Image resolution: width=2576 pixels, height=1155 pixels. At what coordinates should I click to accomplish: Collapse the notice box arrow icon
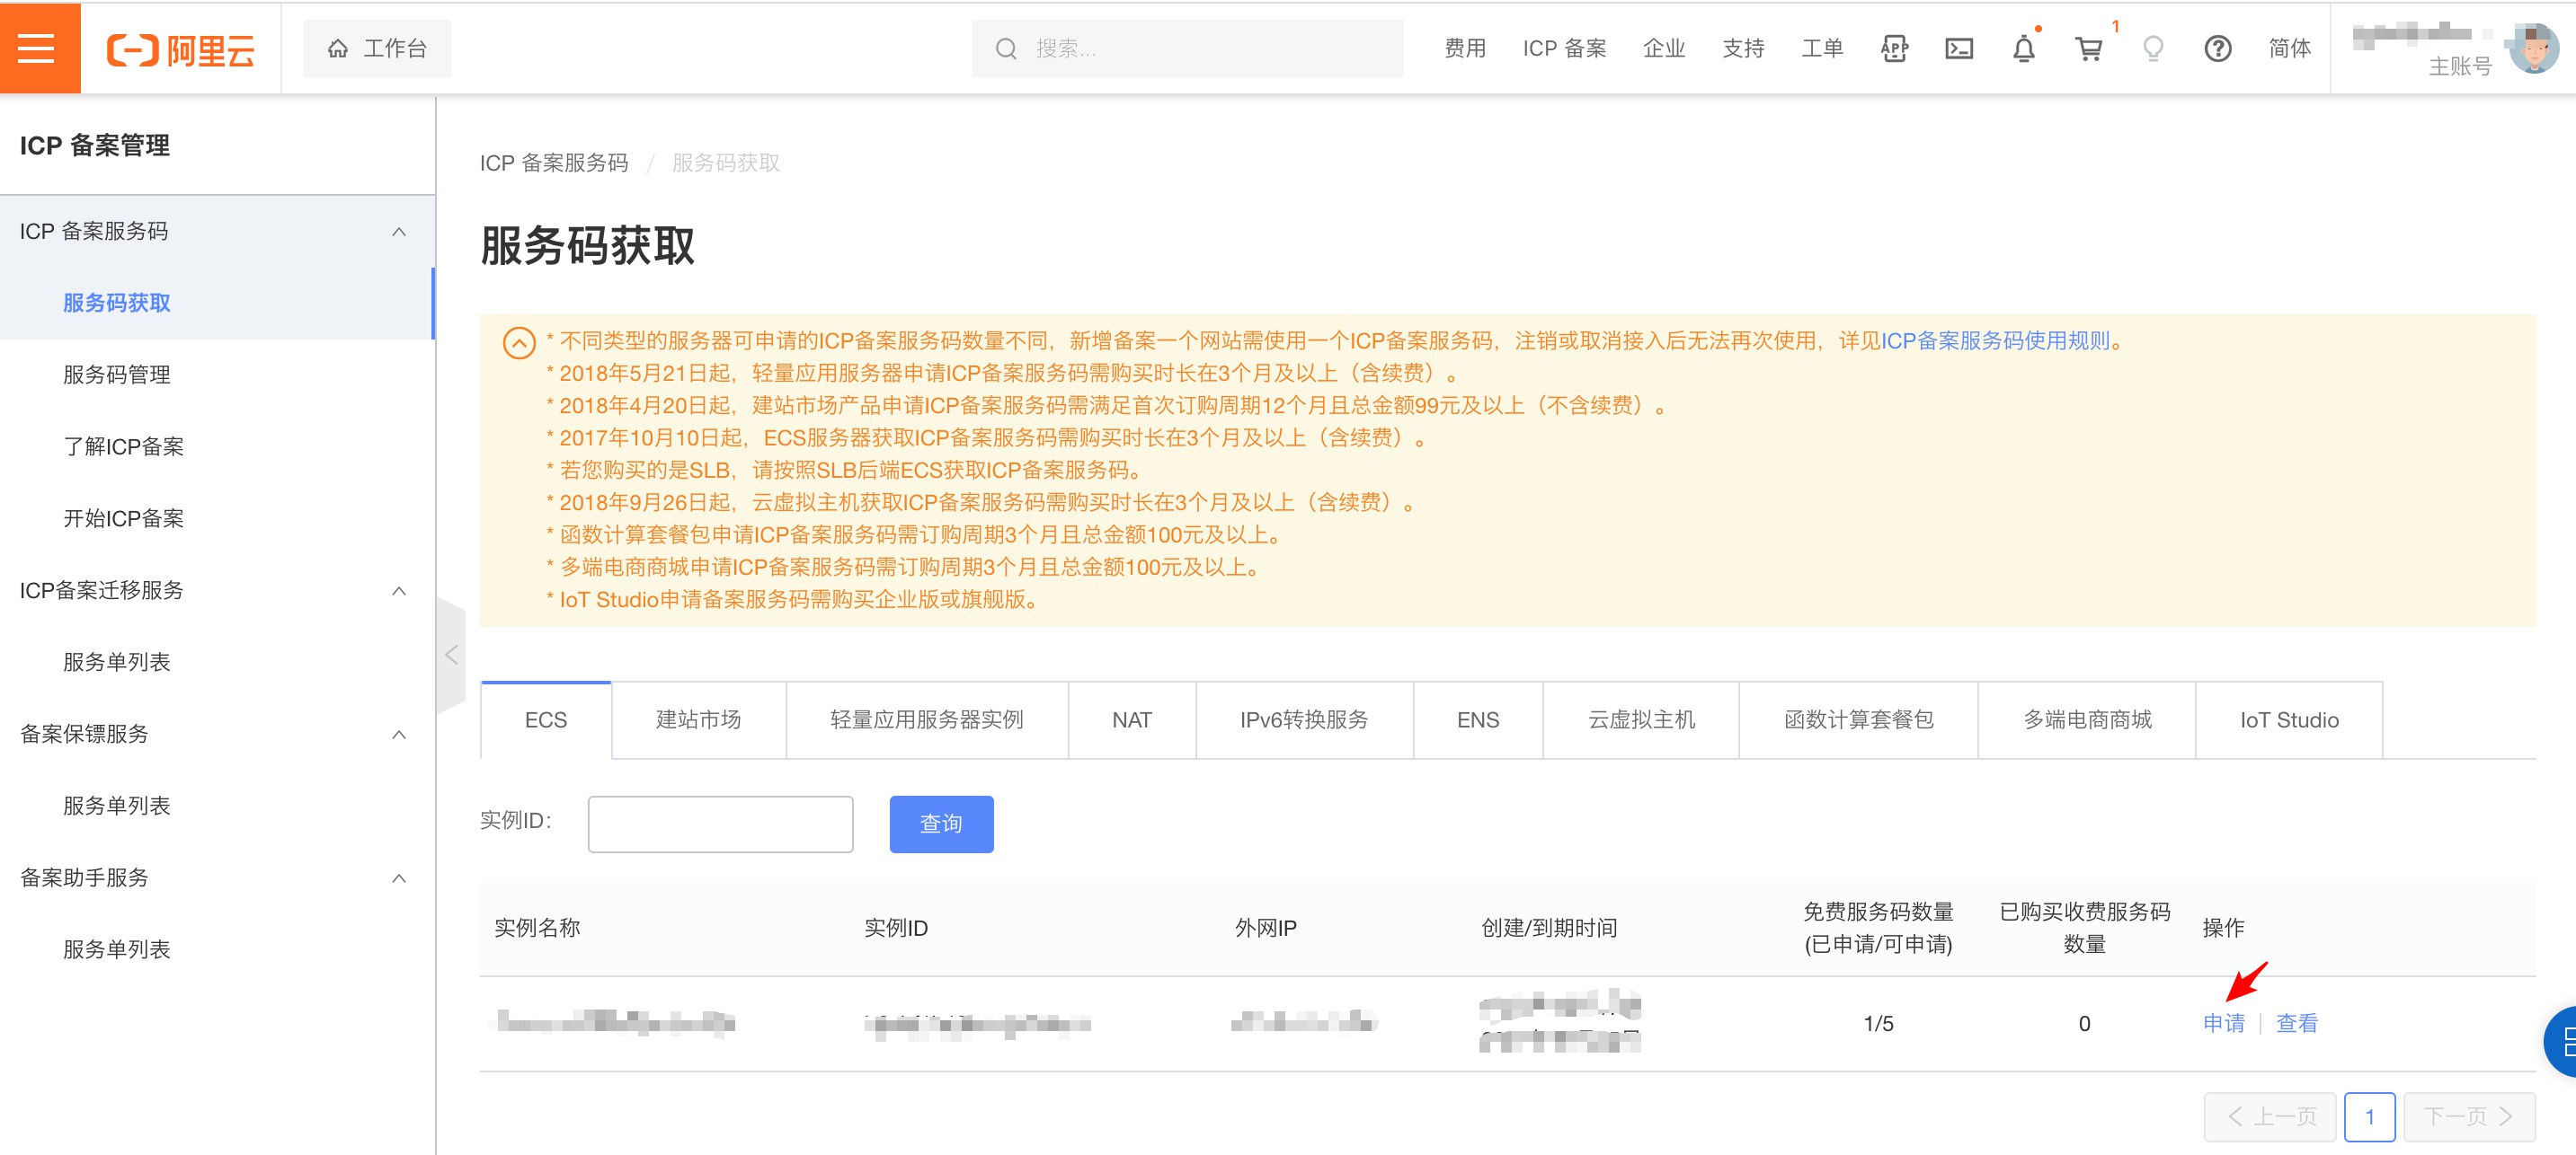[x=518, y=343]
